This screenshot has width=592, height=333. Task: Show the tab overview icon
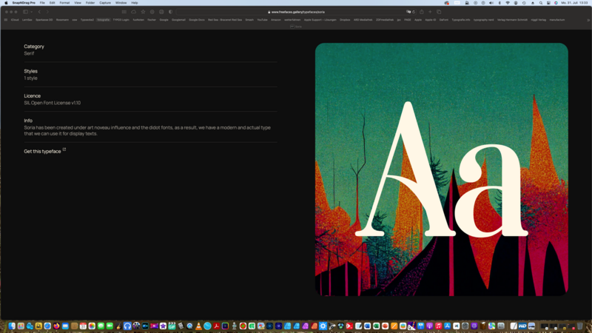(x=439, y=12)
